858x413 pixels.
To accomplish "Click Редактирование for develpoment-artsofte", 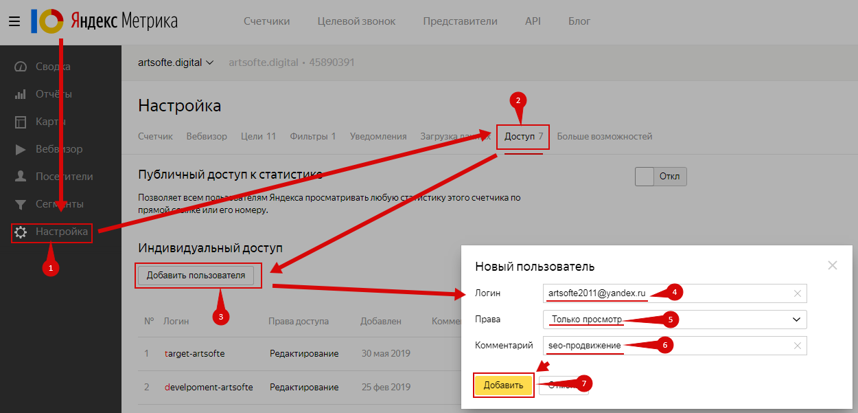I will point(304,387).
